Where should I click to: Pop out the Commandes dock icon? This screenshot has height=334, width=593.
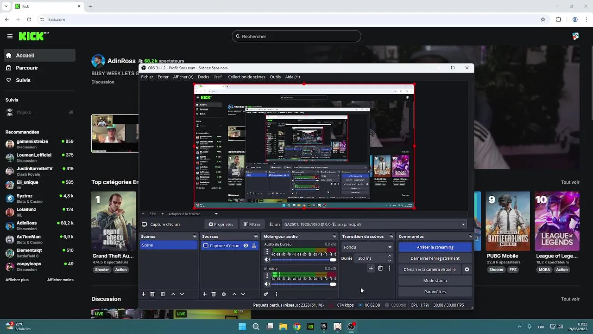pos(470,237)
